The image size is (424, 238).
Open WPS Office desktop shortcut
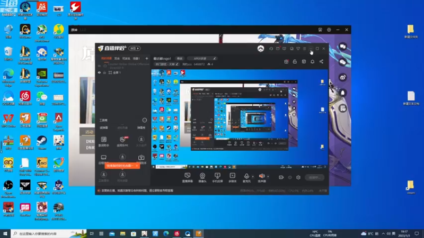(8, 121)
